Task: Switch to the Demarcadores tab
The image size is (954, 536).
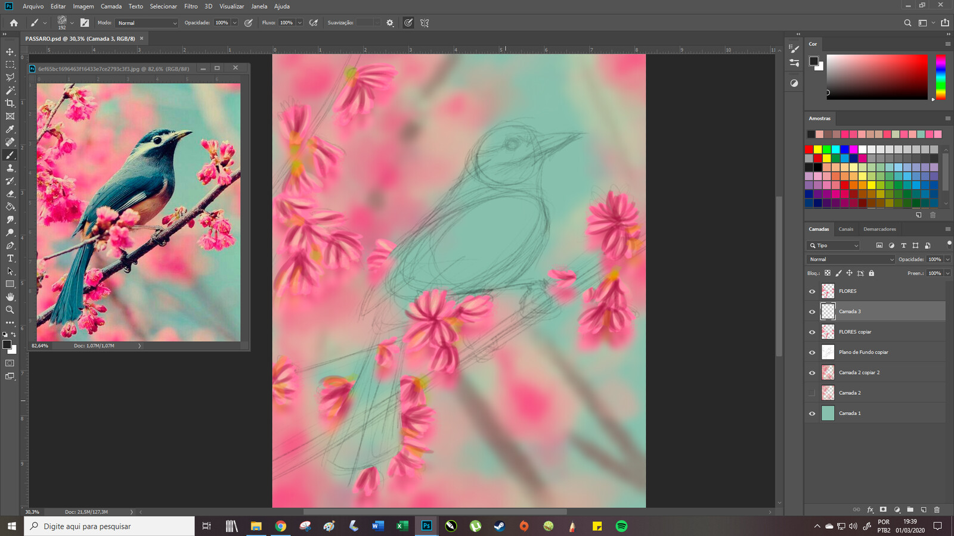Action: pyautogui.click(x=879, y=229)
